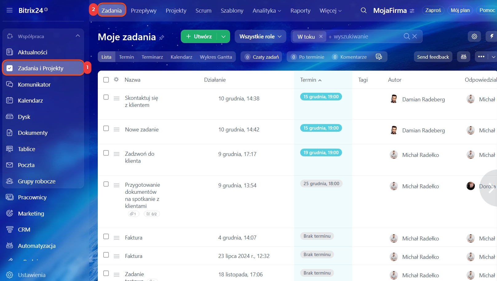Screen dimensions: 497x281
Task: Toggle the select-all tasks checkbox
Action: coord(106,80)
